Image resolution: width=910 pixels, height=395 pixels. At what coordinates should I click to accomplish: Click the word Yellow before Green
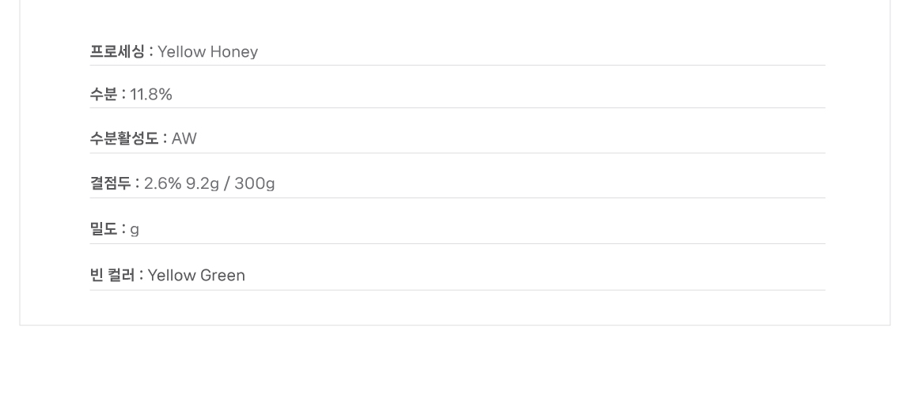pos(171,276)
